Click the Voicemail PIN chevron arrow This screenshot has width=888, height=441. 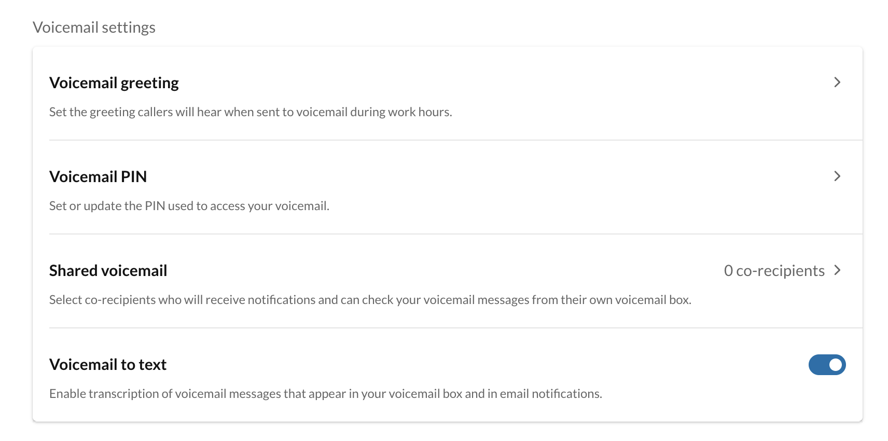(837, 176)
